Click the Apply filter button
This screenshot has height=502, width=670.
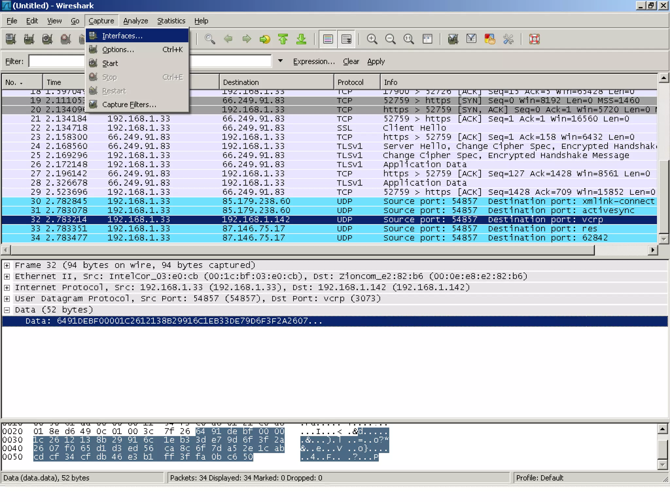click(376, 61)
